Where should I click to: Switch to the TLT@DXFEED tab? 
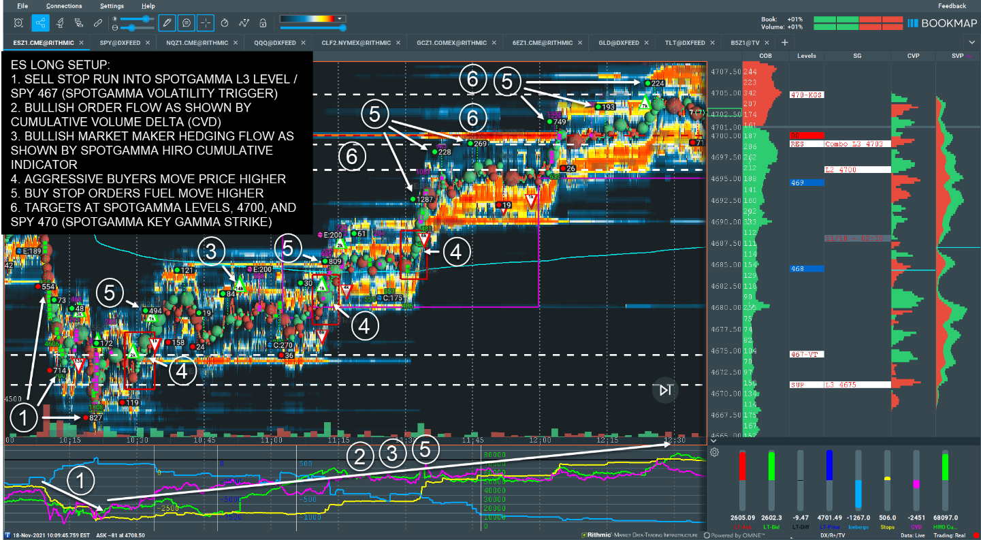click(685, 43)
